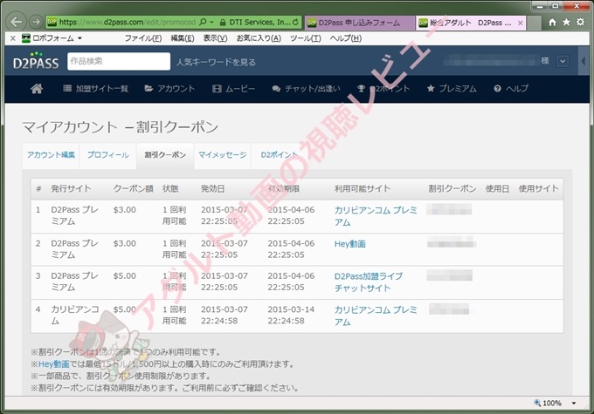Click Hey動画 link in the notes
Viewport: 594px width, 414px height.
pos(54,364)
